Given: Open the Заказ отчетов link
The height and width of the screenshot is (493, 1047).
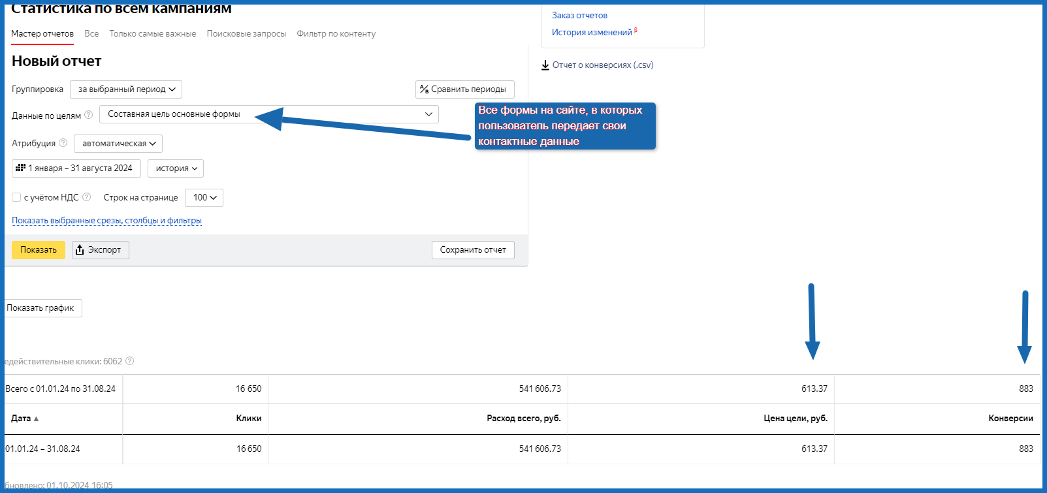Looking at the screenshot, I should point(579,16).
